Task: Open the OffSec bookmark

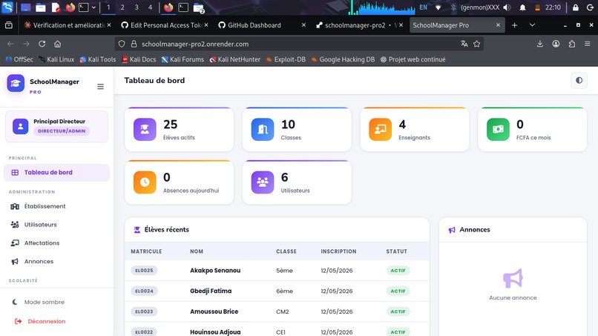Action: [19, 59]
